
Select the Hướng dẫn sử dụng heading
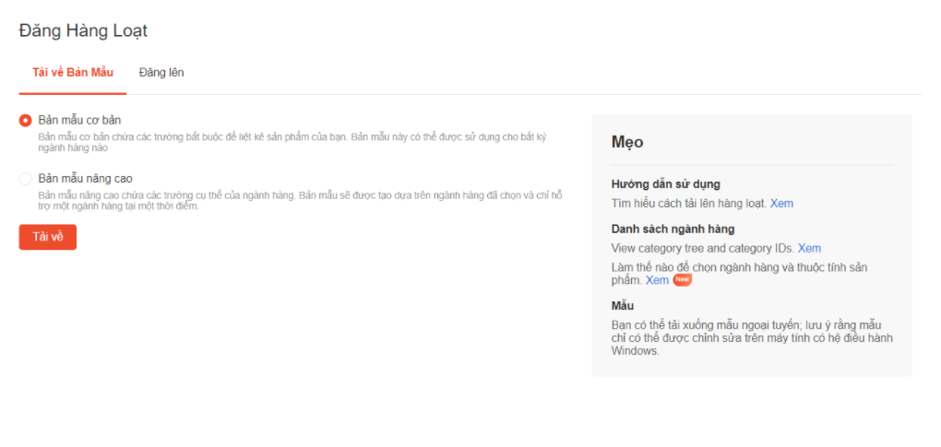point(665,184)
